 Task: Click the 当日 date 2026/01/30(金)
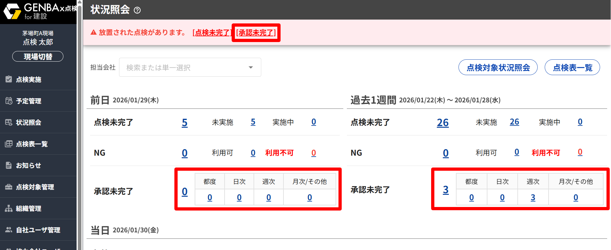tap(136, 230)
